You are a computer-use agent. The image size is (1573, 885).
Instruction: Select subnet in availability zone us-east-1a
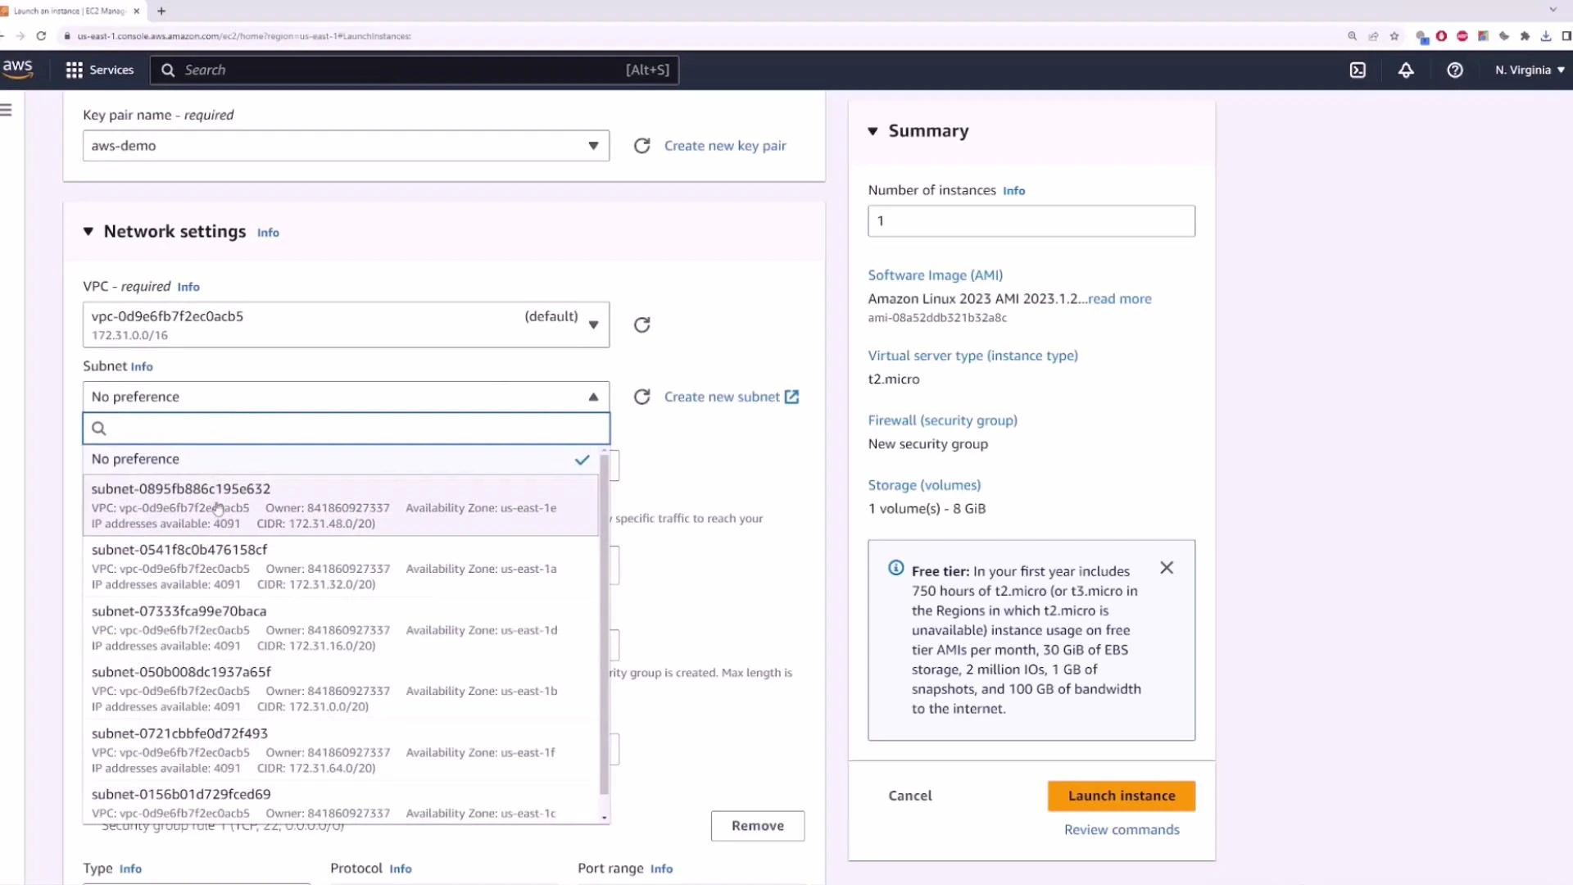(x=246, y=565)
